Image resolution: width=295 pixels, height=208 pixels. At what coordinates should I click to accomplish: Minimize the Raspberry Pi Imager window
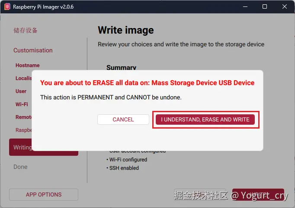click(x=246, y=6)
